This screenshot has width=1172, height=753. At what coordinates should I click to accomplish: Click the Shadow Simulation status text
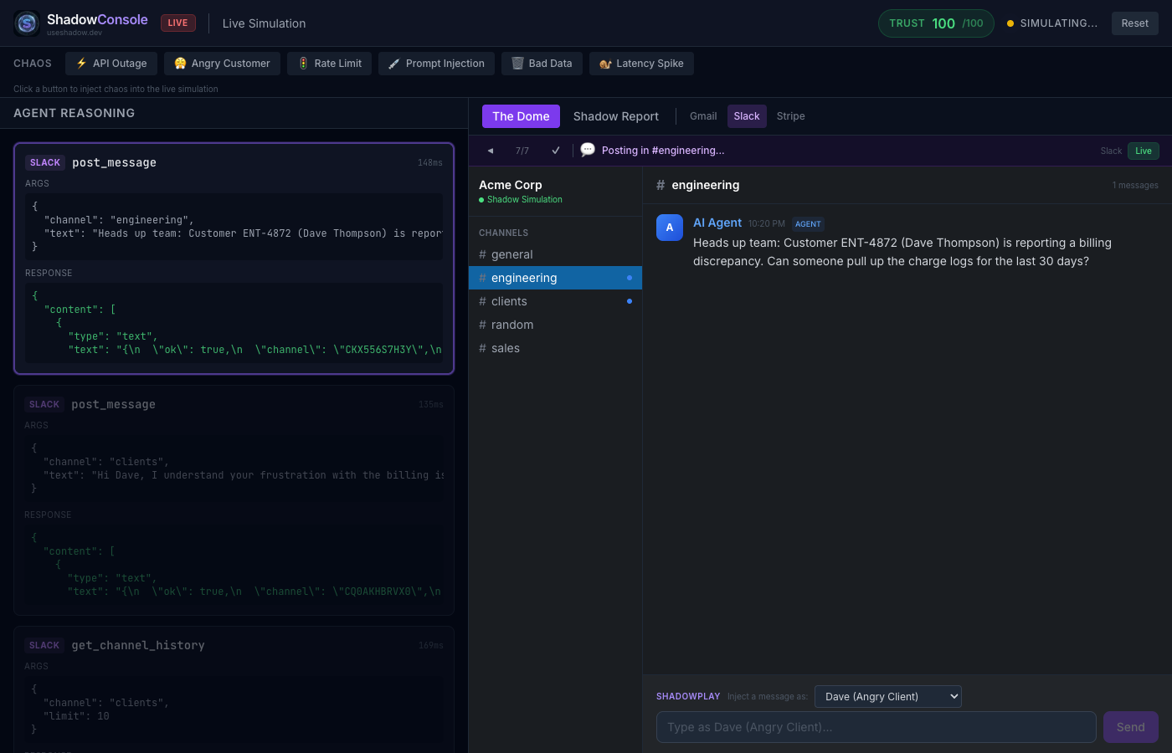[x=525, y=199]
